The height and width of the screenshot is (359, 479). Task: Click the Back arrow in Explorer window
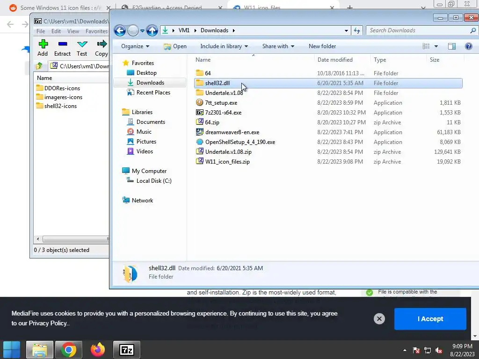point(120,30)
